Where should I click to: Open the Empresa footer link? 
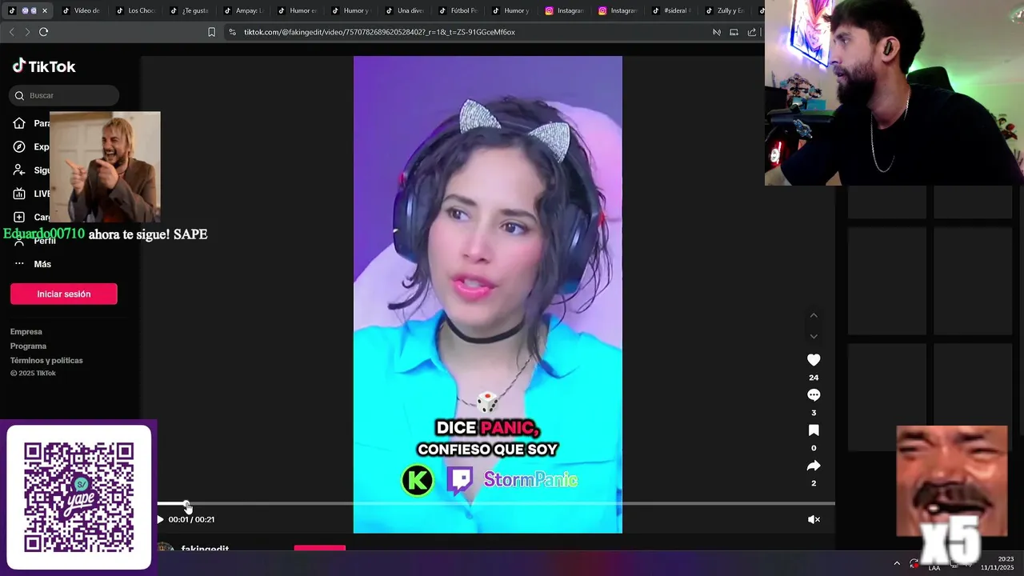pos(26,331)
